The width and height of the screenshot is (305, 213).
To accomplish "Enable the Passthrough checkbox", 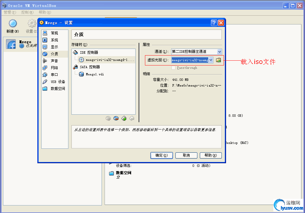I will (x=174, y=68).
